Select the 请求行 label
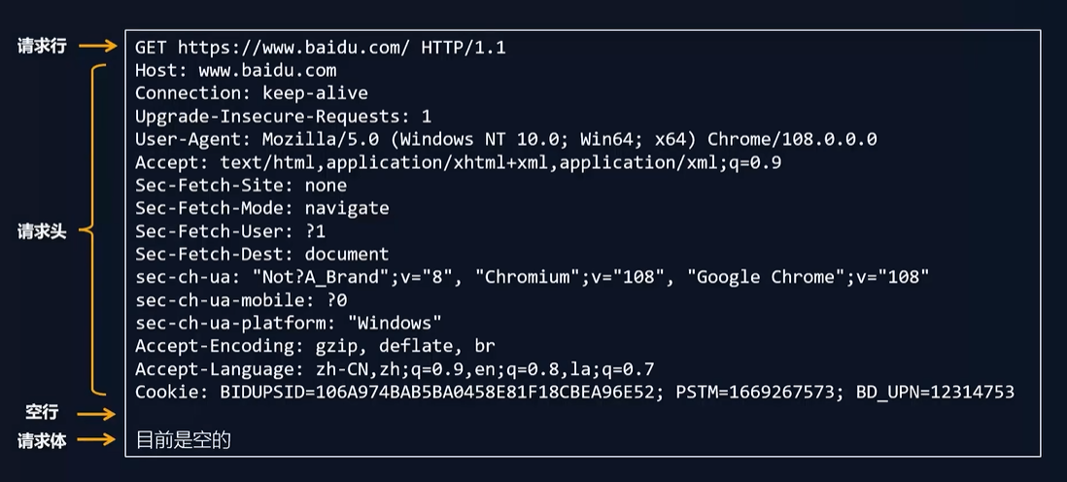The width and height of the screenshot is (1067, 482). (42, 47)
